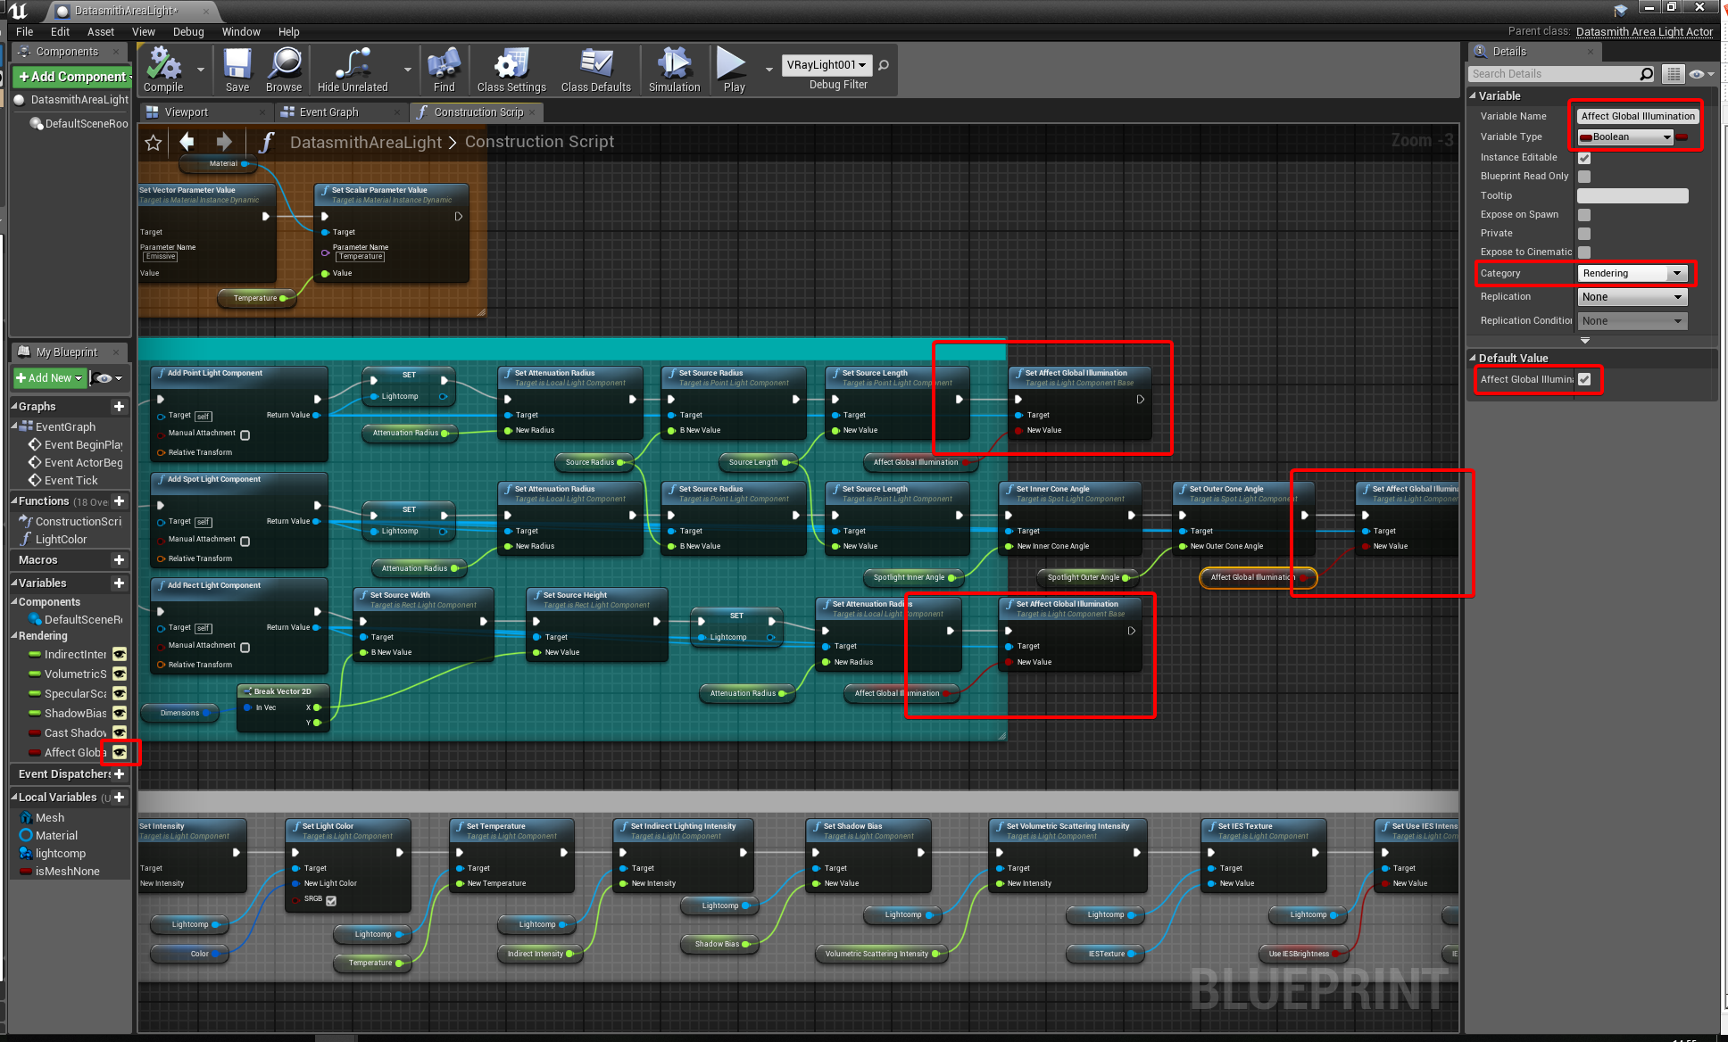
Task: Collapse the Default Value section
Action: [x=1473, y=358]
